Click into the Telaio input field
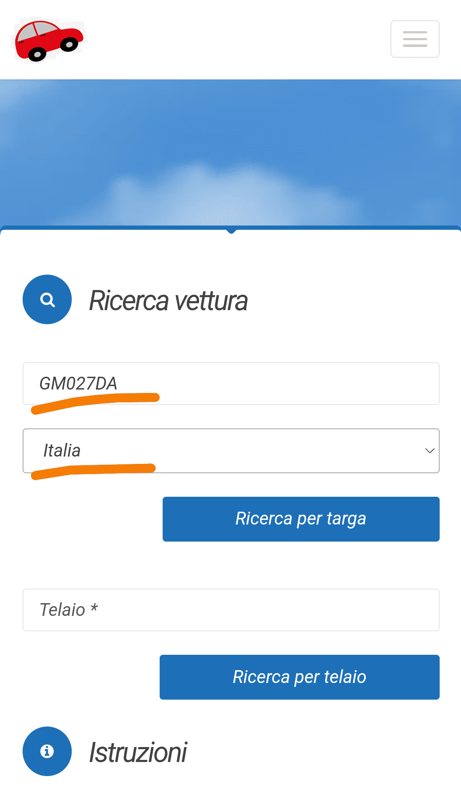The image size is (461, 803). (230, 610)
